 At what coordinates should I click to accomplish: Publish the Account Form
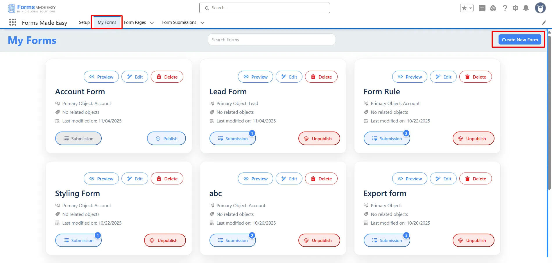click(166, 138)
